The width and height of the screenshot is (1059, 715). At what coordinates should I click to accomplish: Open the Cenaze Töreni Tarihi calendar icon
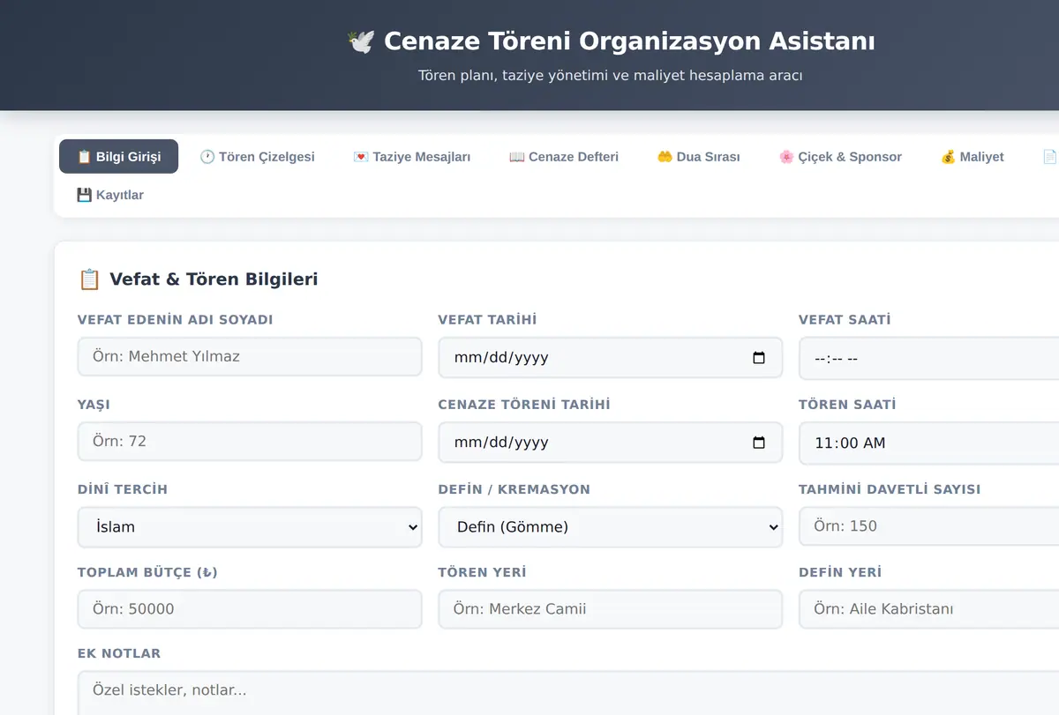[759, 443]
